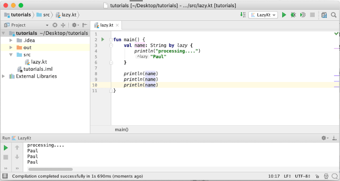The height and width of the screenshot is (181, 340).
Task: Toggle tool windows button in status bar corner
Action: (x=5, y=176)
